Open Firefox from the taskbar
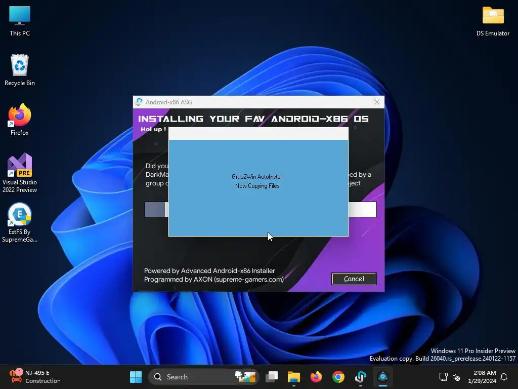This screenshot has width=518, height=389. coord(316,377)
